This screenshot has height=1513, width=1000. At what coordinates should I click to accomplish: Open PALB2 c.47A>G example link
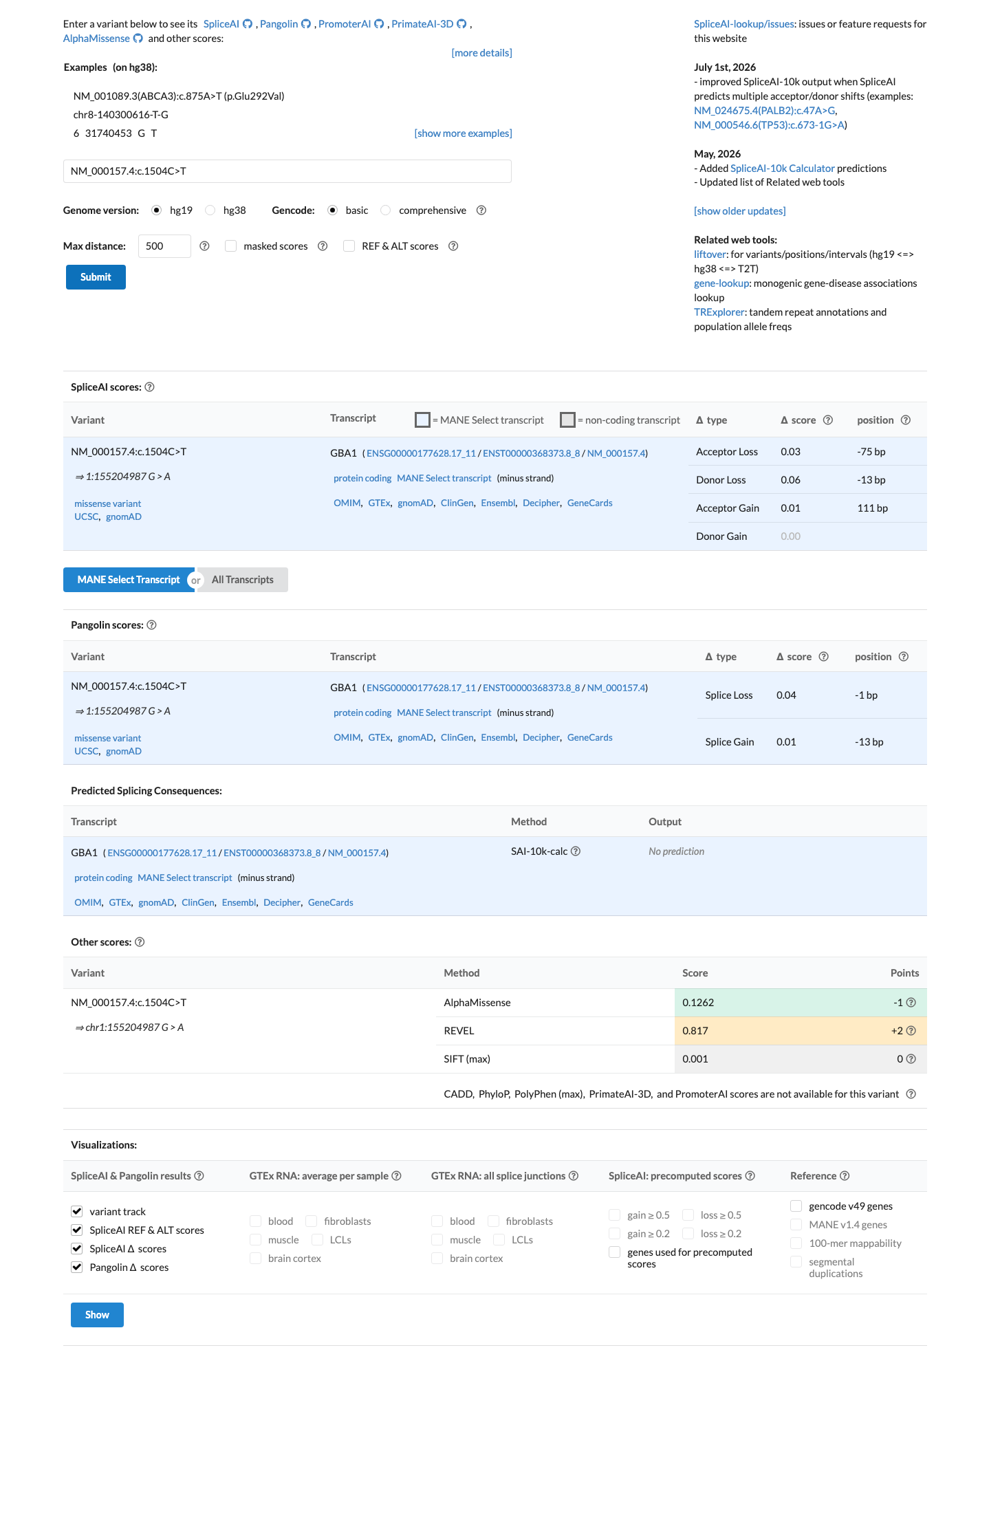point(764,111)
